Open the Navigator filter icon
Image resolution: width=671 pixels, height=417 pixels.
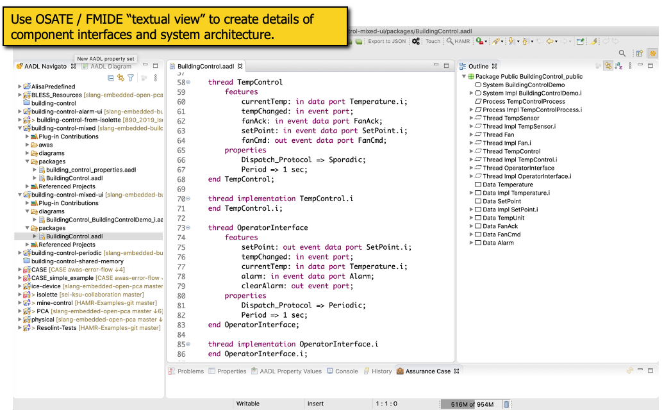[x=131, y=78]
